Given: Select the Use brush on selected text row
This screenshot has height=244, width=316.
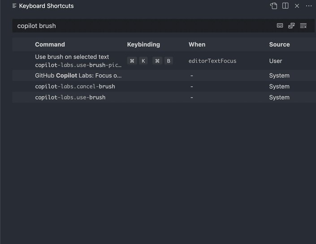Looking at the screenshot, I should pos(164,61).
